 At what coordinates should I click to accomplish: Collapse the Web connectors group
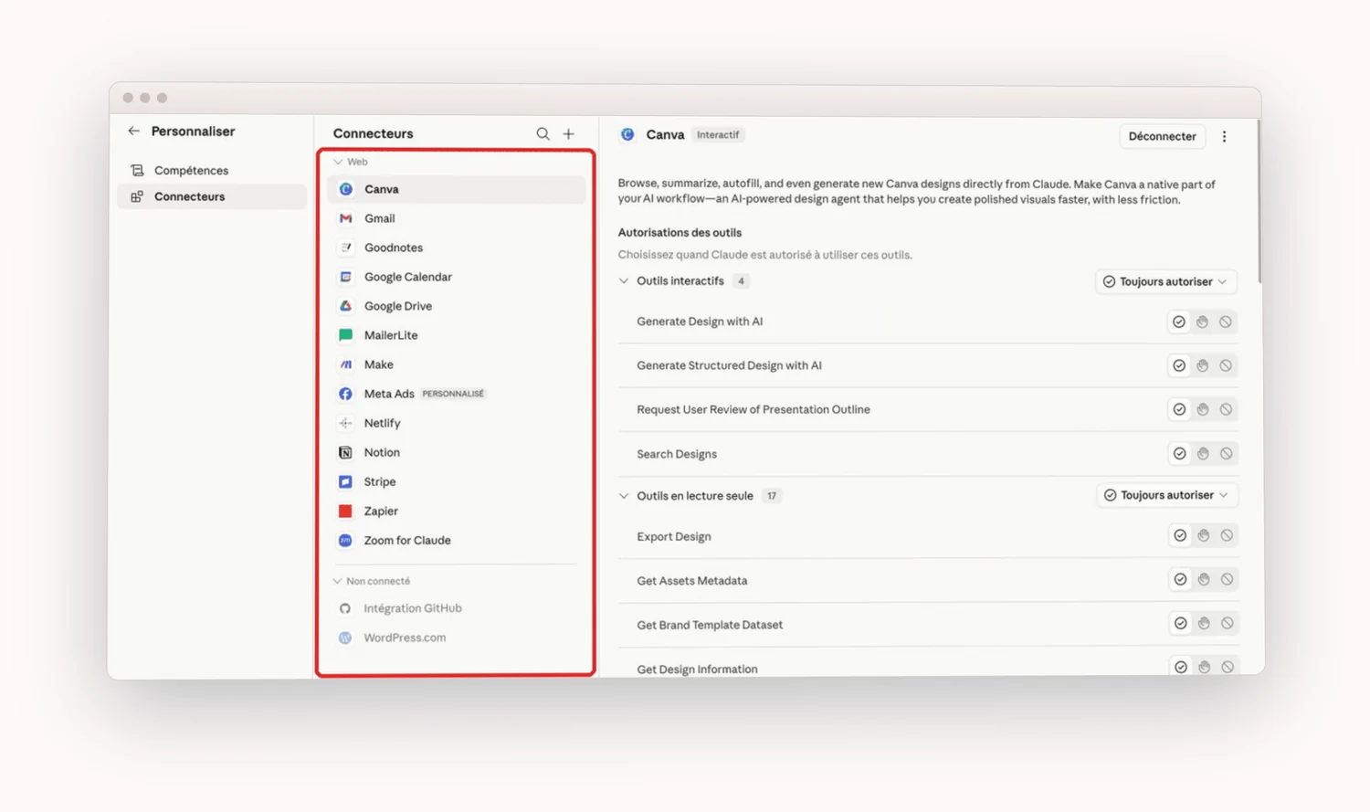(338, 162)
